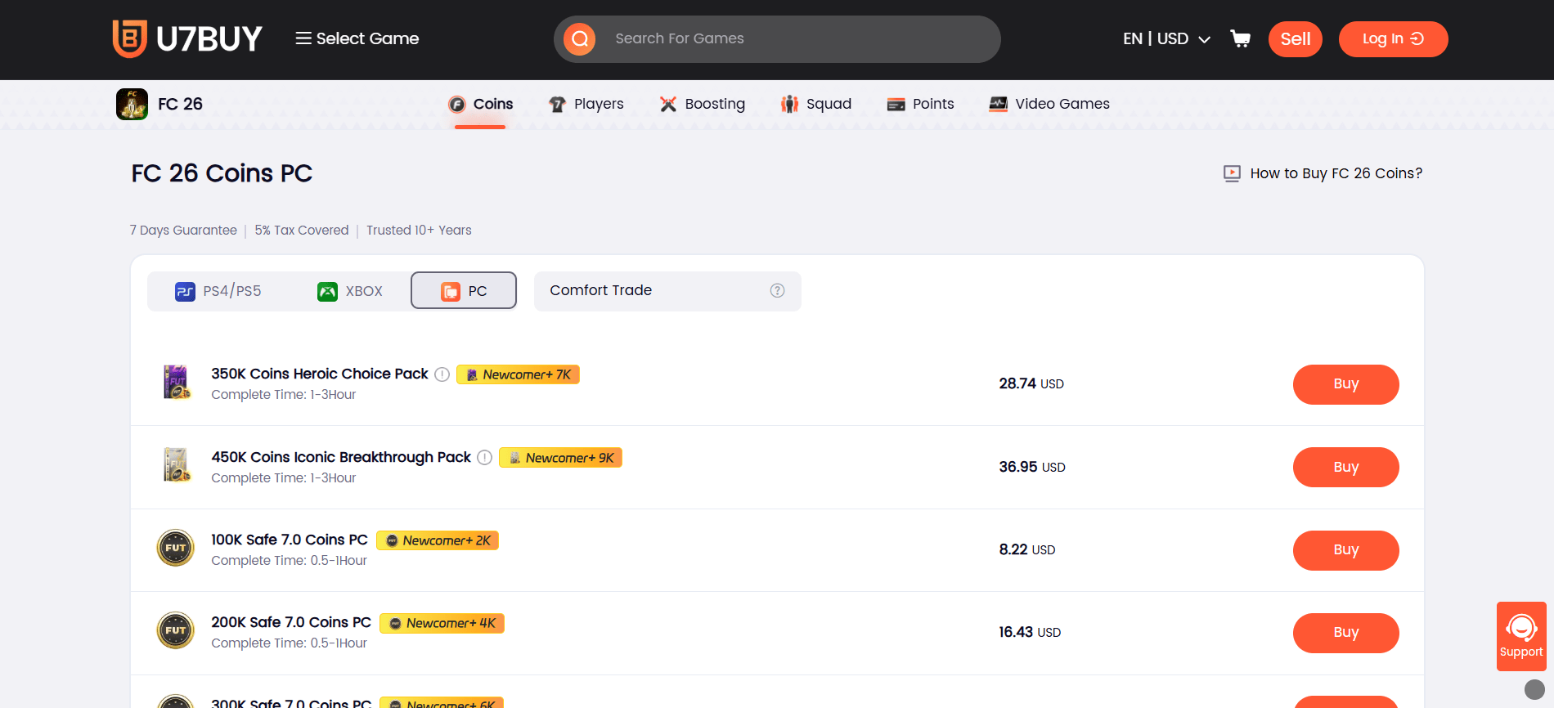Switch platform to PS4/PS5
Image resolution: width=1554 pixels, height=708 pixels.
(x=218, y=291)
